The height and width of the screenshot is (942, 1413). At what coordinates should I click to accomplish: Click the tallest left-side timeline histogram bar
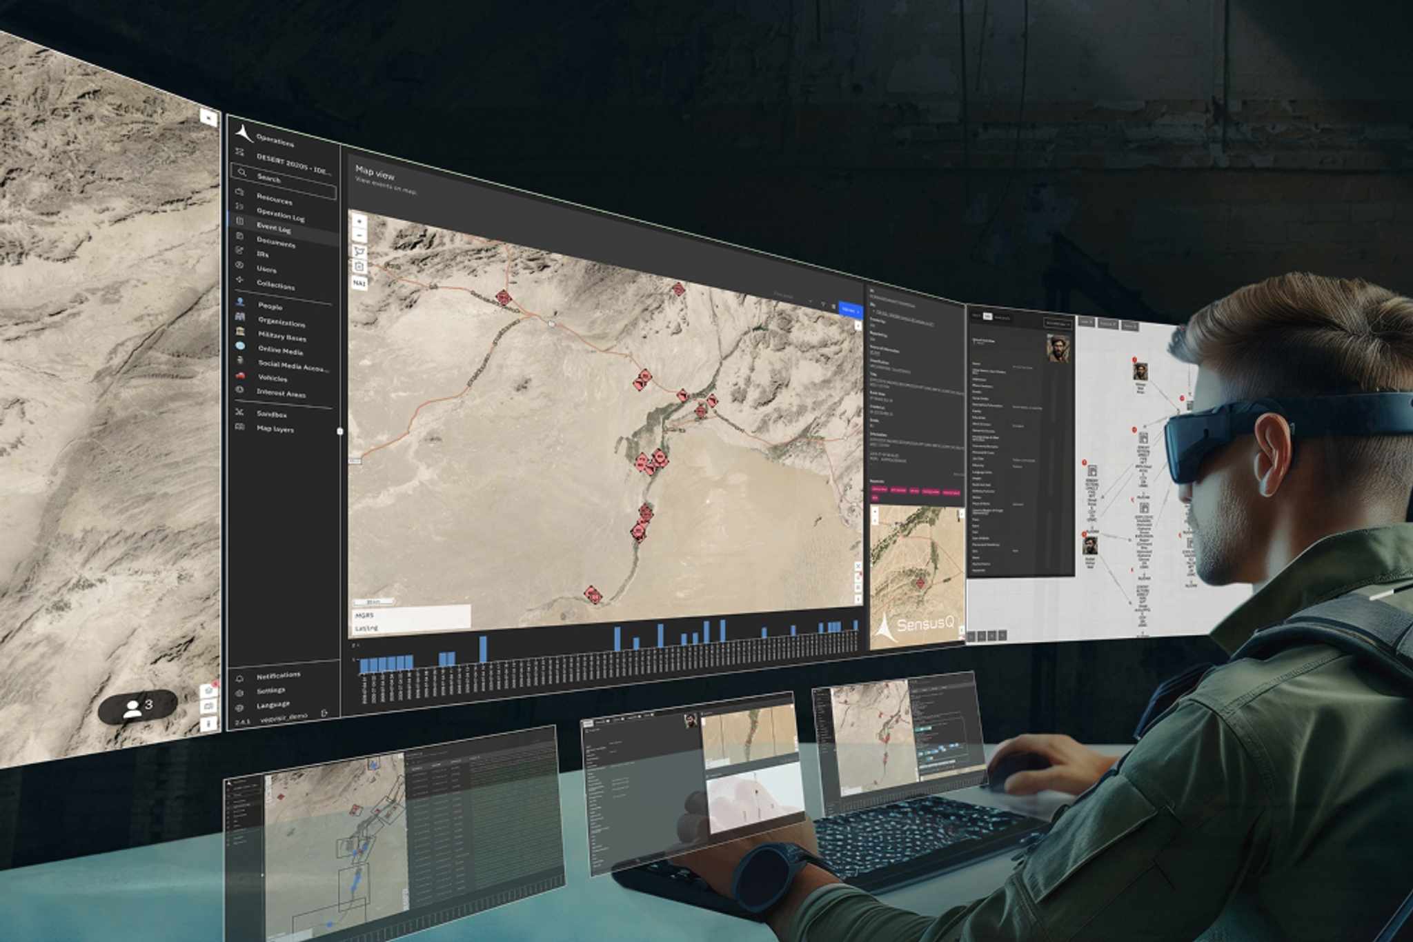(483, 649)
